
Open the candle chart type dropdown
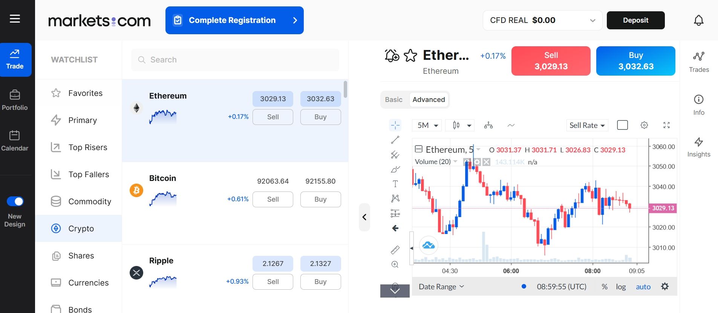pos(460,125)
